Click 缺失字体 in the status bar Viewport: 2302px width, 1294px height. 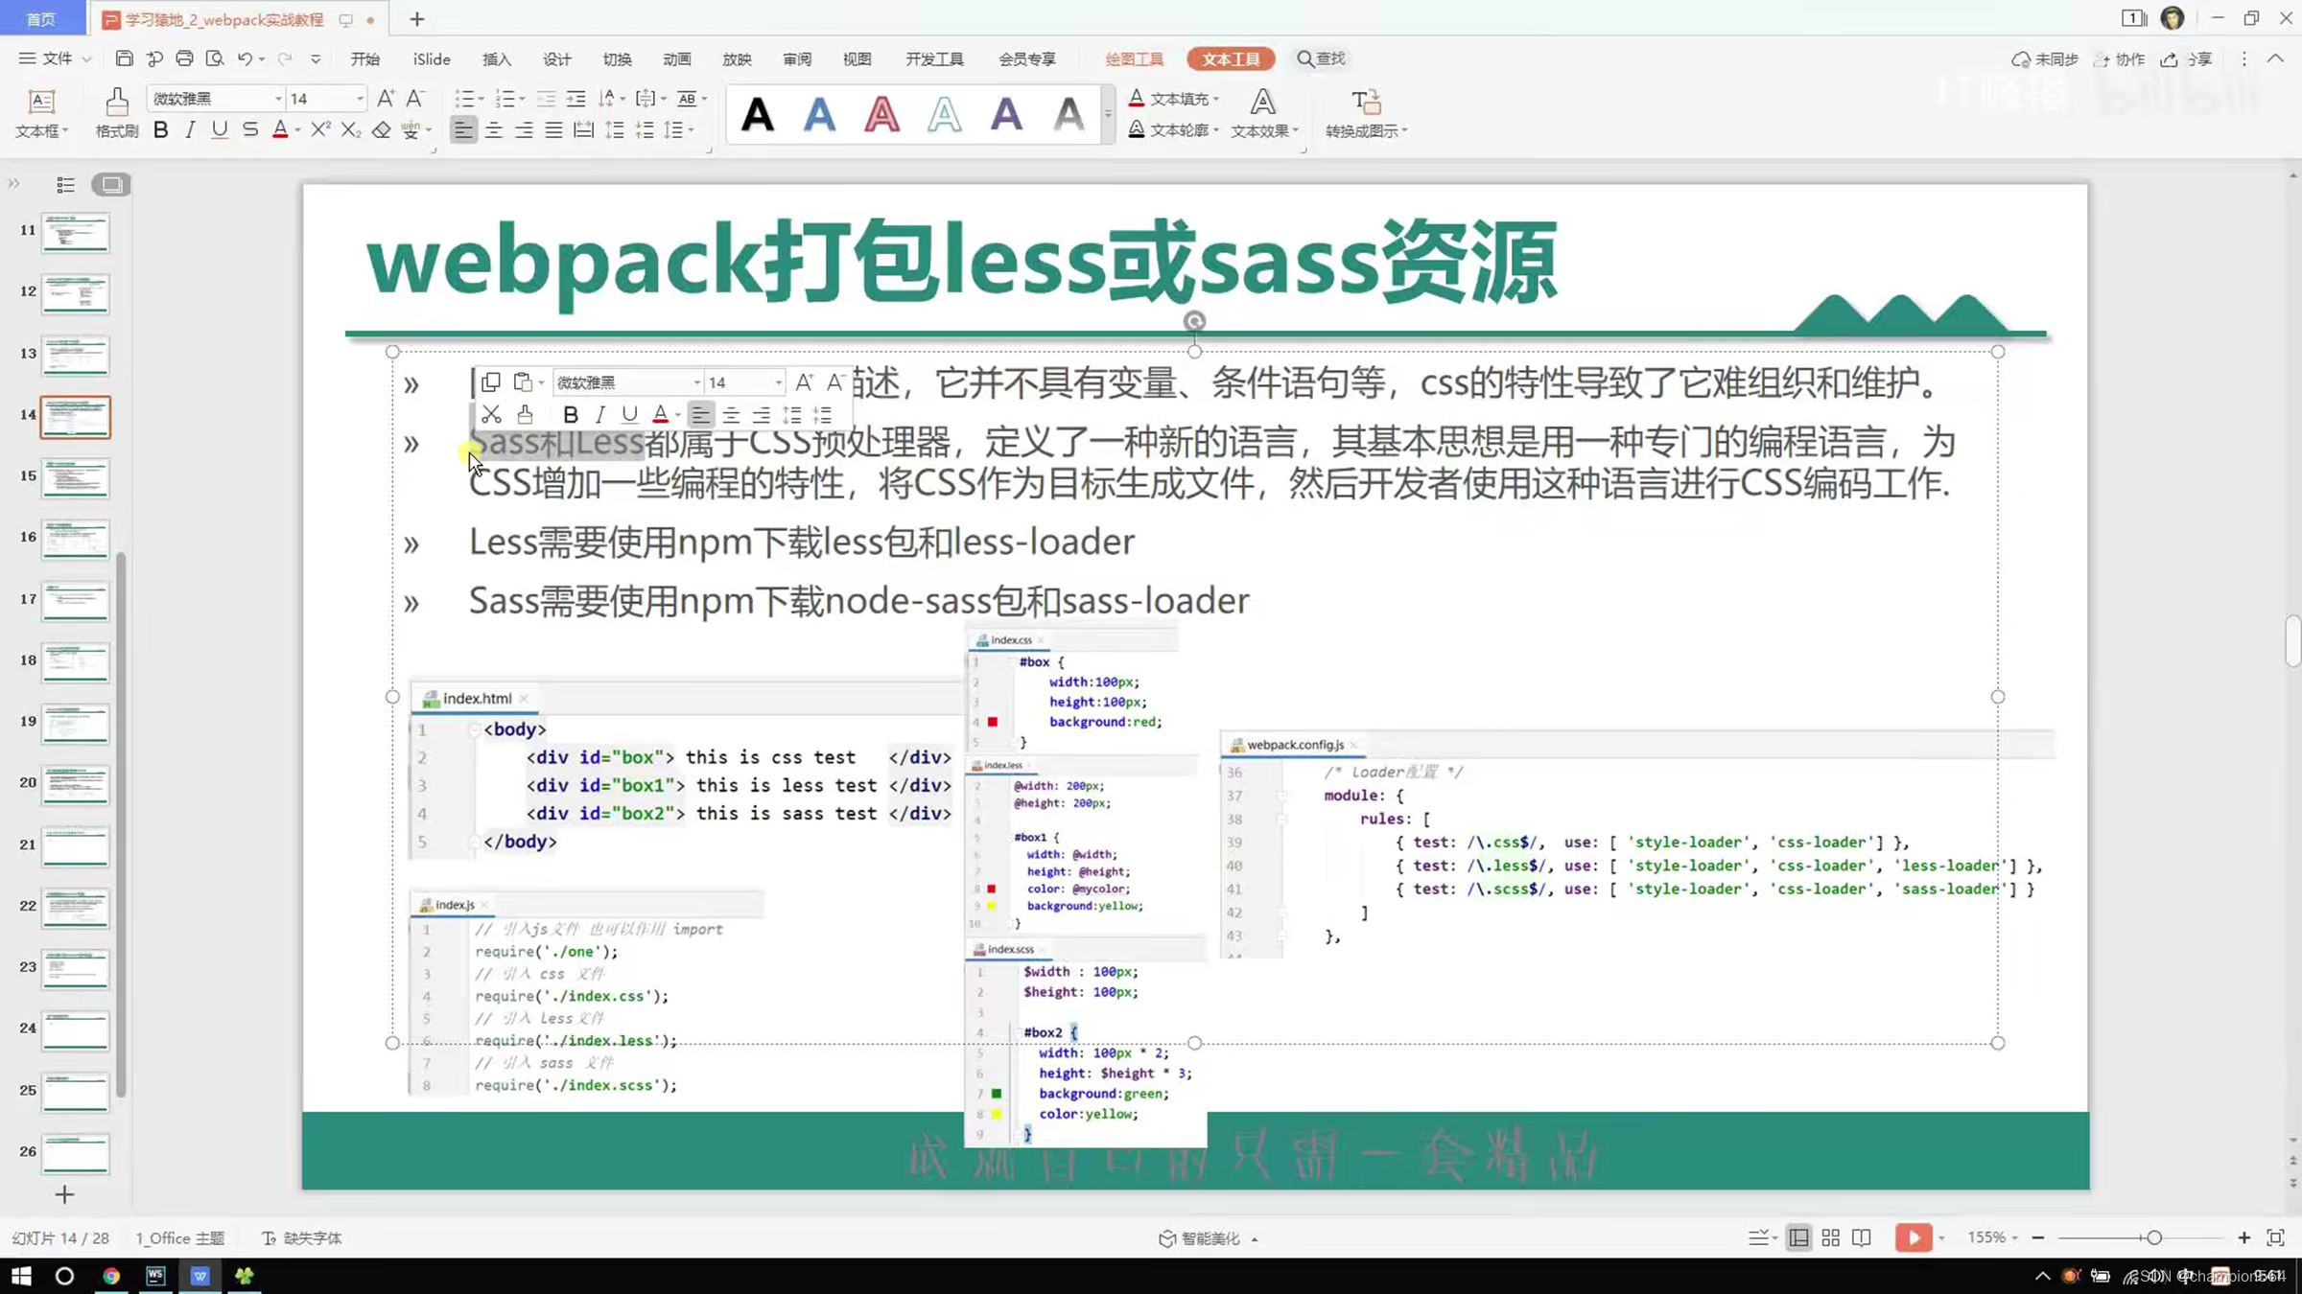tap(302, 1237)
